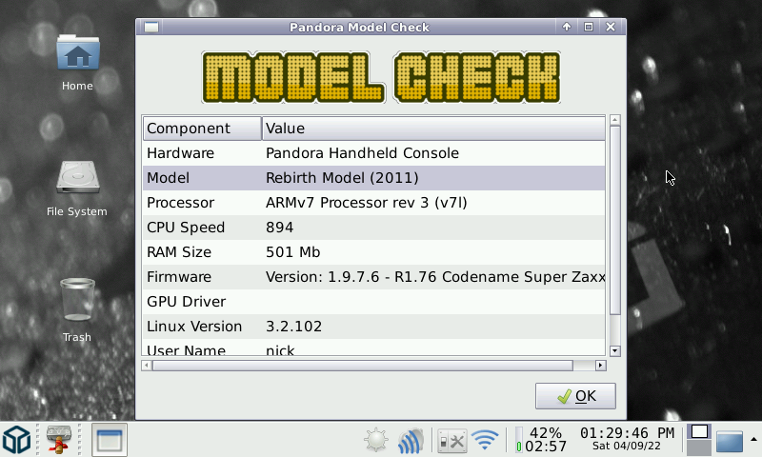
Task: Open the window menu icon in title bar
Action: [150, 27]
